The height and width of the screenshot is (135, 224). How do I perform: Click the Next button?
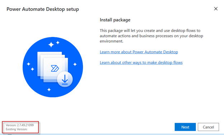[x=185, y=127]
